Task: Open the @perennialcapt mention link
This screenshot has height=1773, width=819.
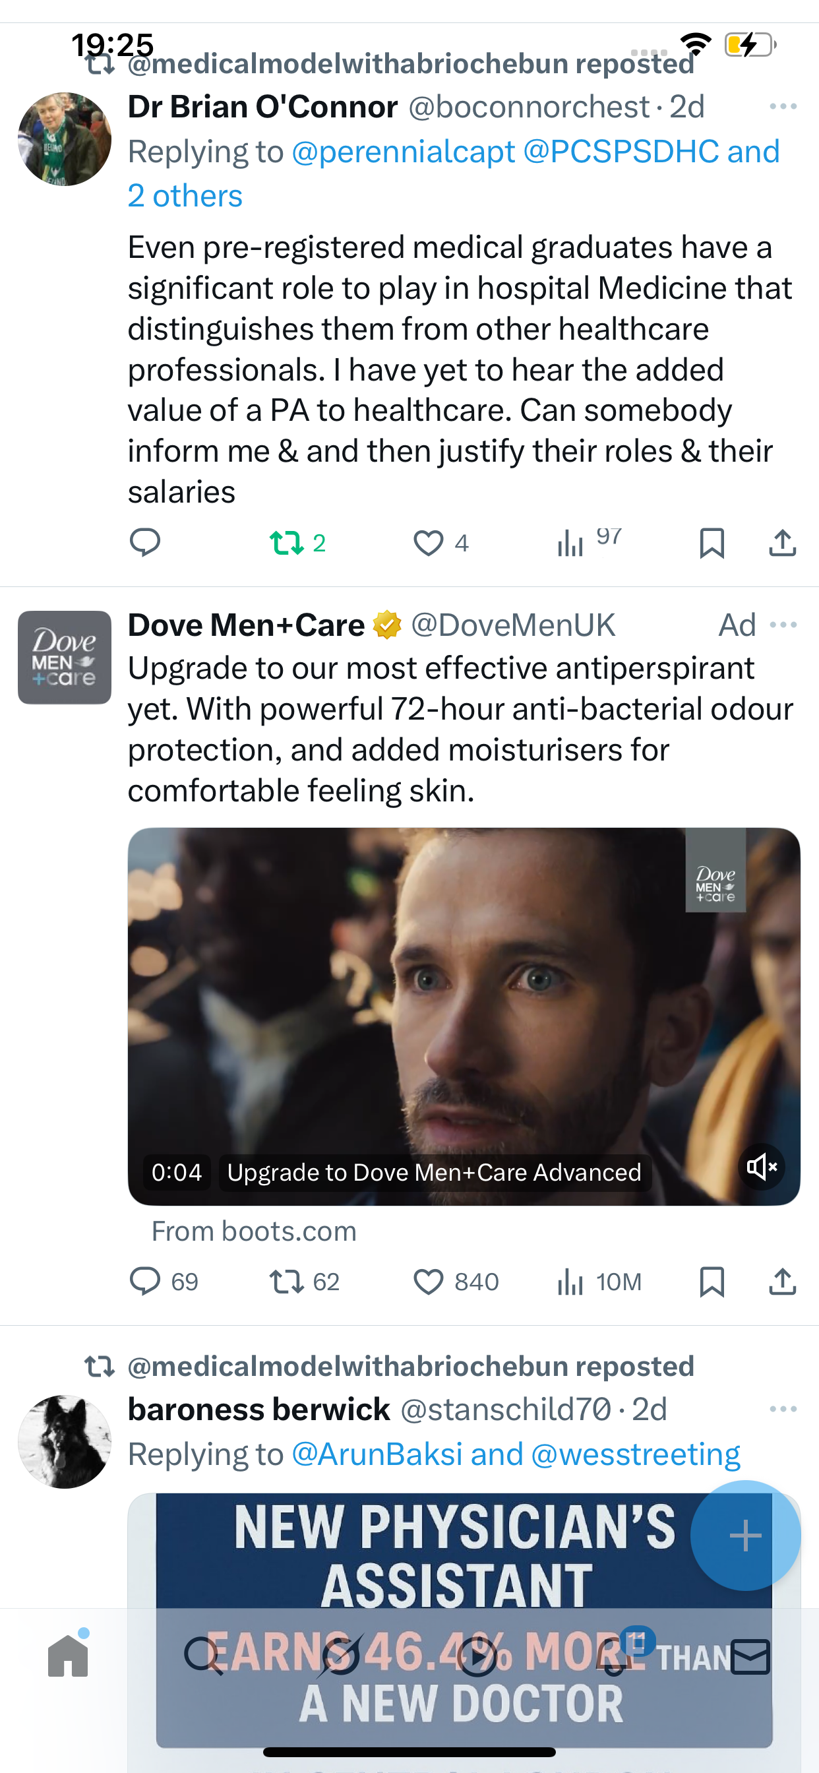Action: [x=404, y=152]
